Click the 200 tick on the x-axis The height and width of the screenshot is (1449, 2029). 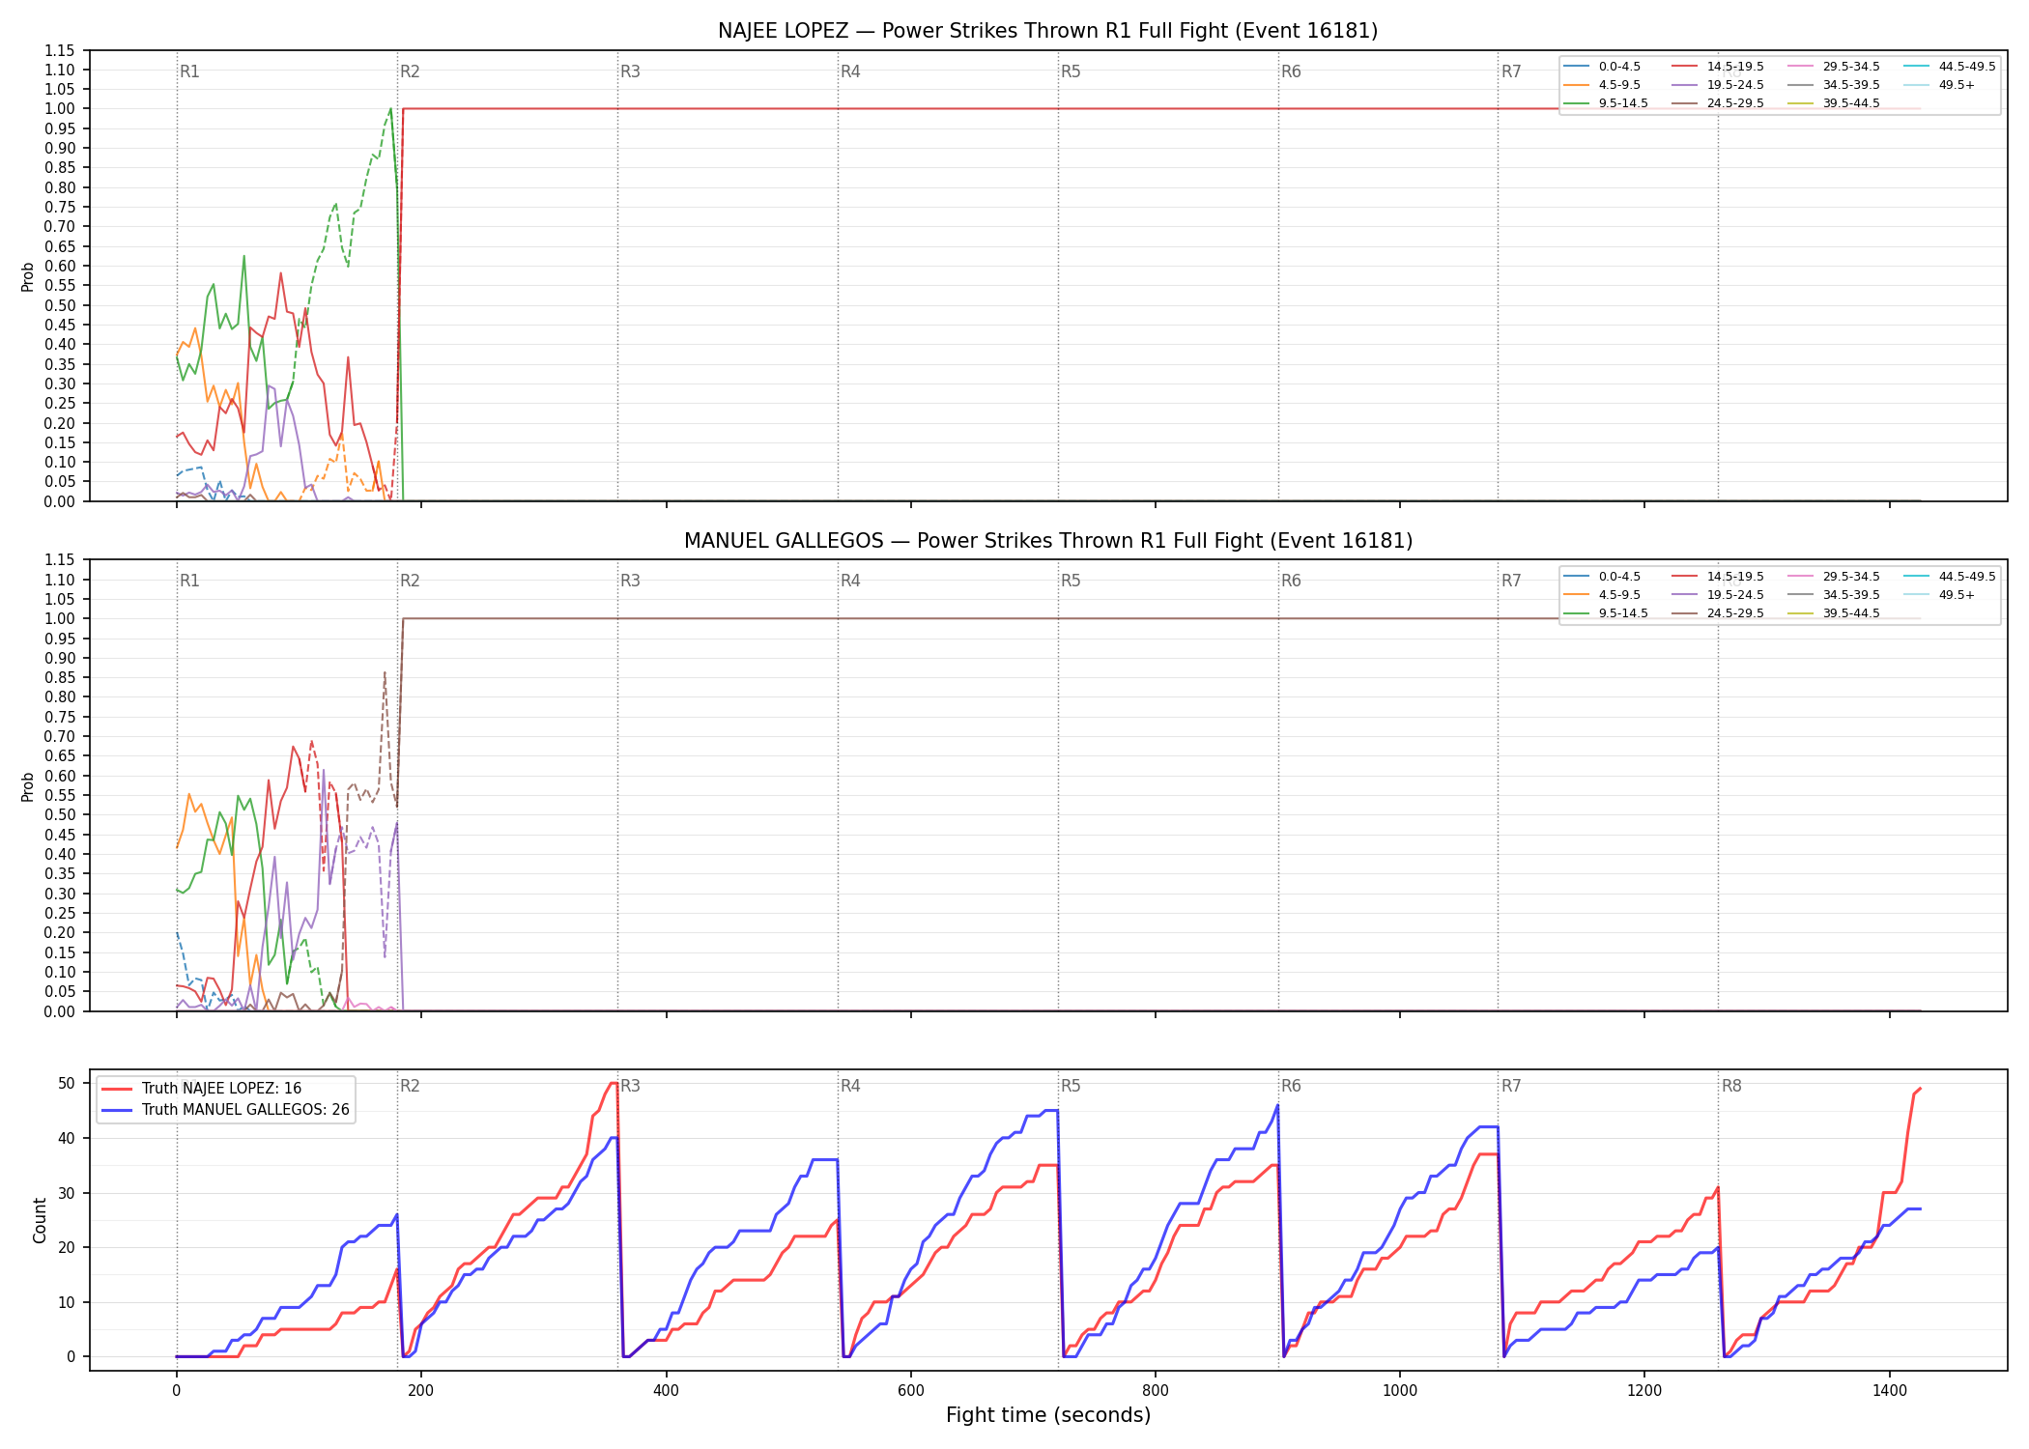(x=420, y=1390)
